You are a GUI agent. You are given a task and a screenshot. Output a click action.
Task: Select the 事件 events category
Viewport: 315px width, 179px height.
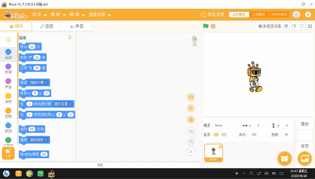coord(8,98)
